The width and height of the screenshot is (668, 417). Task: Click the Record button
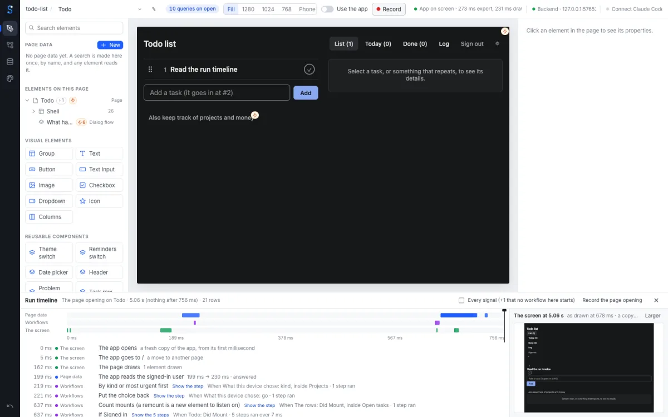point(389,9)
